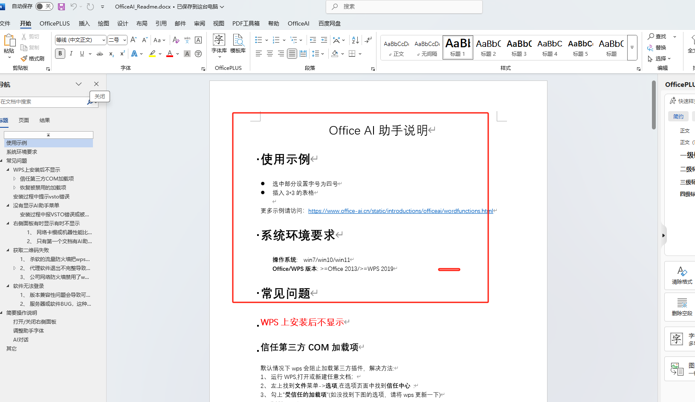Apply subscript formatting
The height and width of the screenshot is (402, 695).
[111, 54]
